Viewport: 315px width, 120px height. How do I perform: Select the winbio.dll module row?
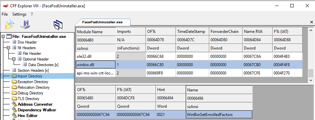189,65
